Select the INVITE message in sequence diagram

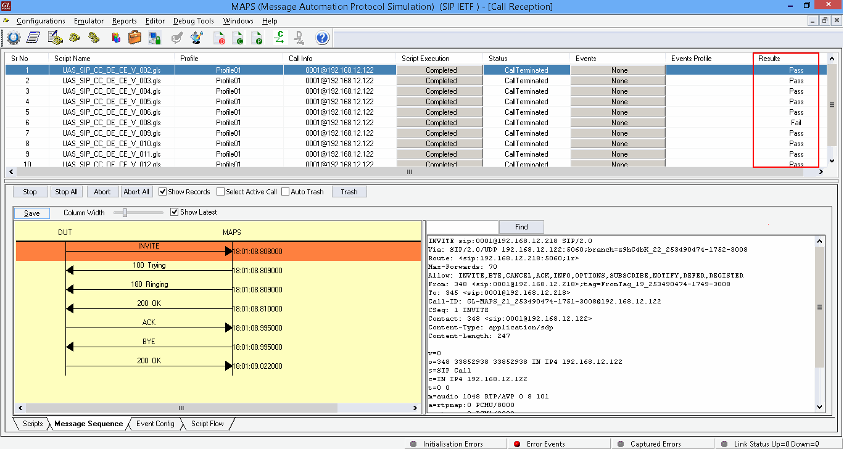(x=218, y=251)
